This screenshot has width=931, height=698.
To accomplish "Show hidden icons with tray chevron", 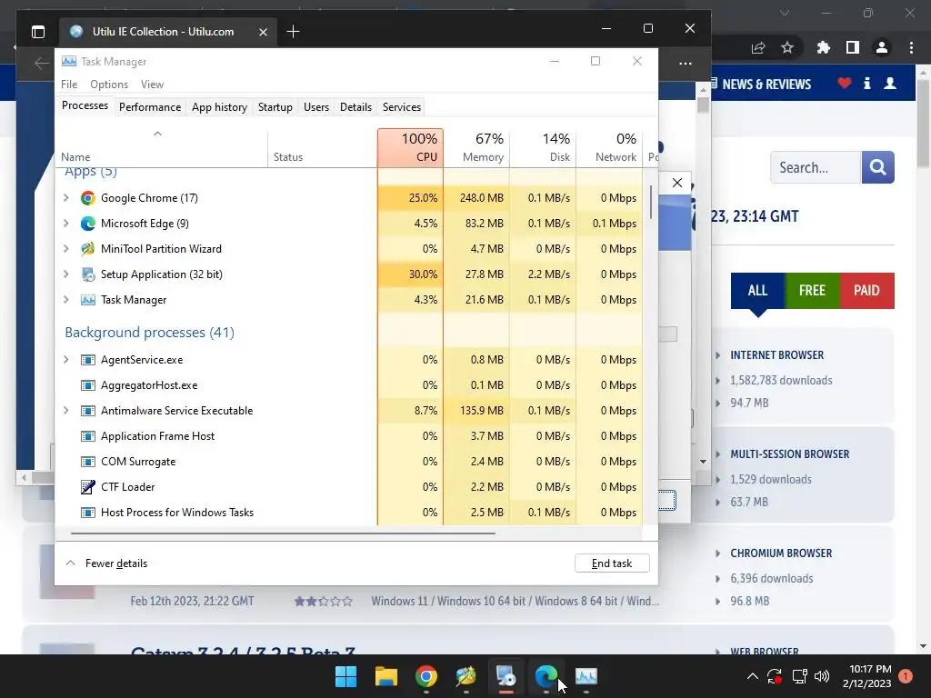I will (x=752, y=676).
